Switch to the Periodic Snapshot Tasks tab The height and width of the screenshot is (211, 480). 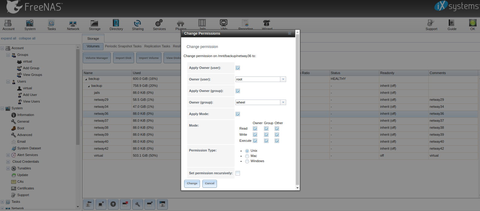(123, 46)
